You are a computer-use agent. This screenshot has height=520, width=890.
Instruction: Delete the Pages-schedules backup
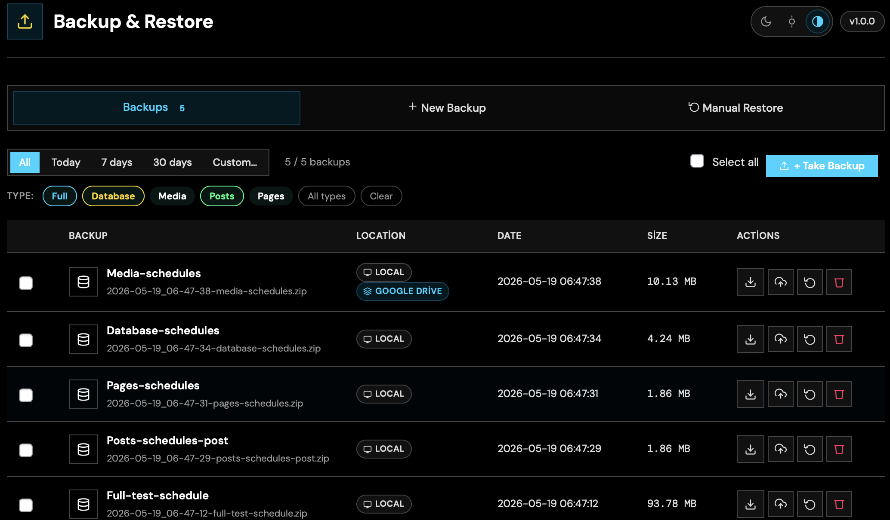(x=839, y=394)
